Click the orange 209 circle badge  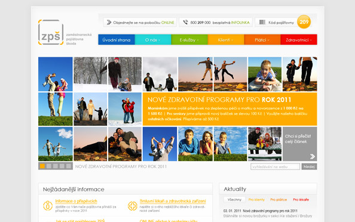[x=304, y=22]
